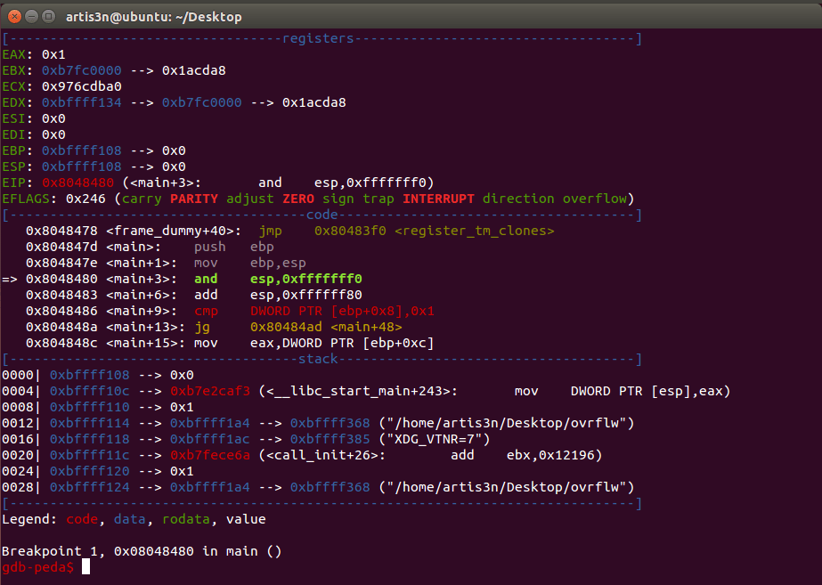Click the EDI register label
The image size is (822, 585).
13,134
